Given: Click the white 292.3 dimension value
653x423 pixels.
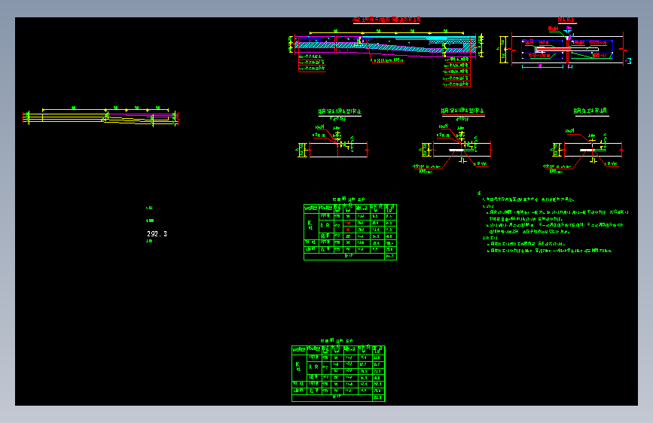Looking at the screenshot, I should tap(157, 234).
